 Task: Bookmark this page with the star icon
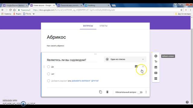click(x=181, y=10)
